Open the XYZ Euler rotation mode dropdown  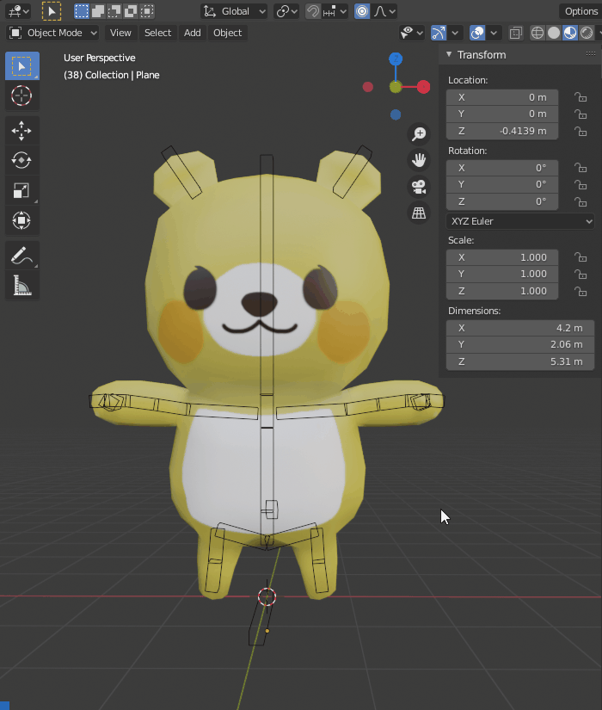[520, 221]
